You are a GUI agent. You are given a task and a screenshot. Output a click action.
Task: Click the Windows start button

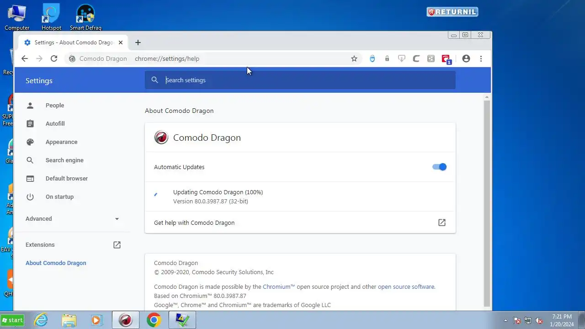point(12,320)
